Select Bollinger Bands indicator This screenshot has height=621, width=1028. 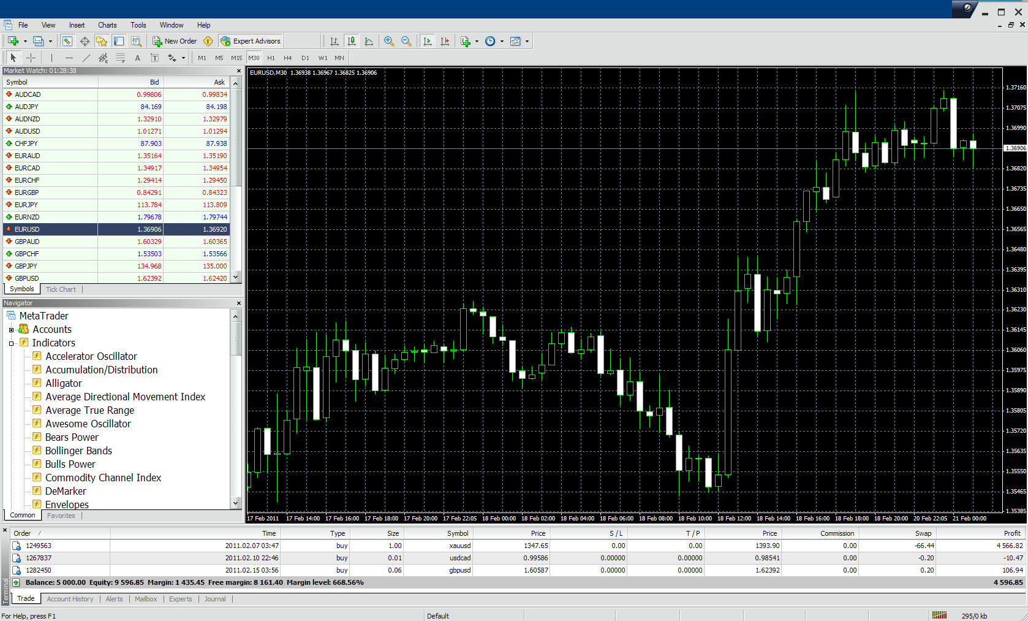coord(78,451)
